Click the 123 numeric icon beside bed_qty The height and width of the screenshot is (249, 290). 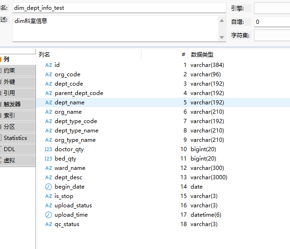(x=49, y=159)
